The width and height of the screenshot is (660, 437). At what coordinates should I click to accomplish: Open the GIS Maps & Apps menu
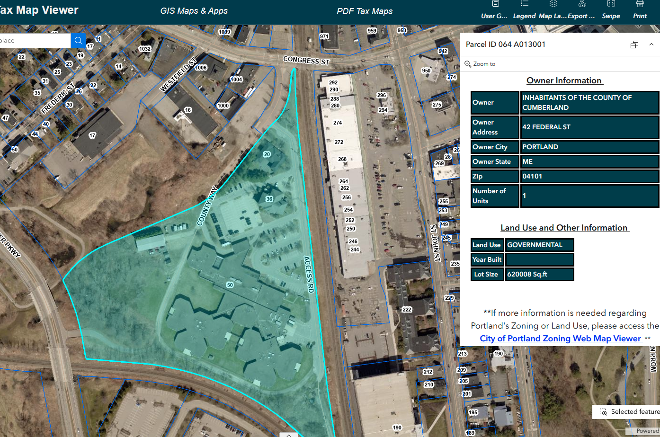tap(194, 11)
